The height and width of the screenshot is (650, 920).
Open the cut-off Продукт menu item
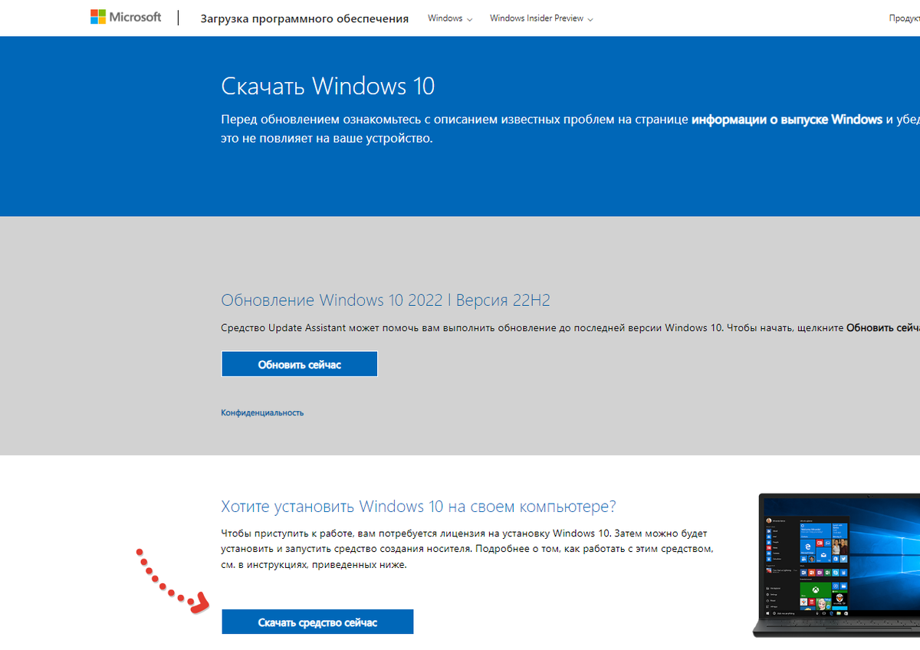904,18
